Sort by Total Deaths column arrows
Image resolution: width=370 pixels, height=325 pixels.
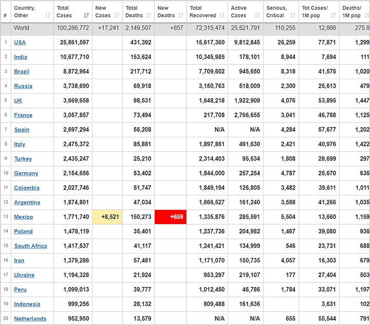(x=149, y=15)
